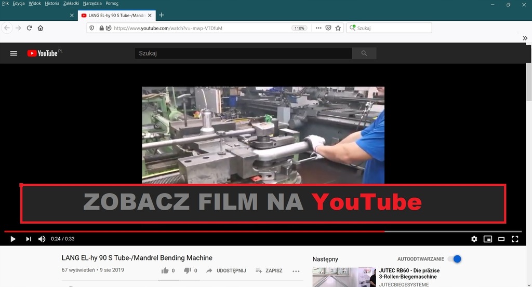Screen dimensions: 532x287
Task: Click the YouTube search magnifier button
Action: [x=364, y=53]
